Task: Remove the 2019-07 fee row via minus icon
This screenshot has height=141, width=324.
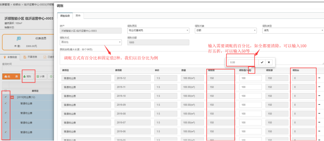Action: point(319,123)
